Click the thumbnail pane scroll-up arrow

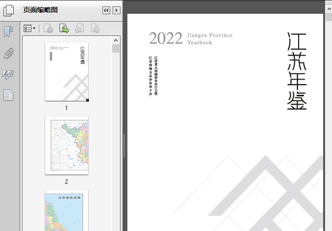click(116, 40)
